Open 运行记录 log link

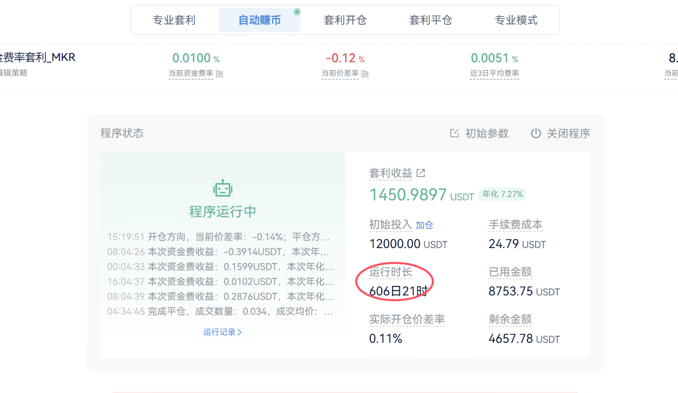[x=223, y=332]
